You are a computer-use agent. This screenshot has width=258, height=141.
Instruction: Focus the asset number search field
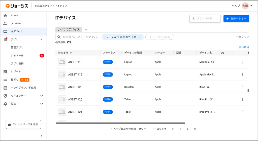coord(80,37)
